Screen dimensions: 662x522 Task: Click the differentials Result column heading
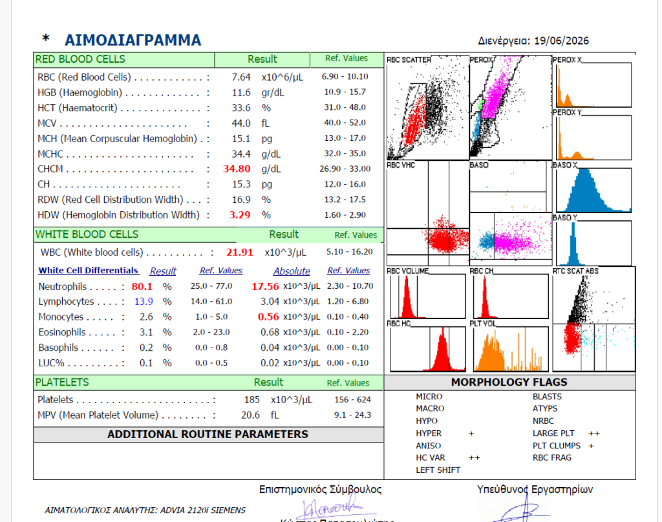tap(163, 271)
